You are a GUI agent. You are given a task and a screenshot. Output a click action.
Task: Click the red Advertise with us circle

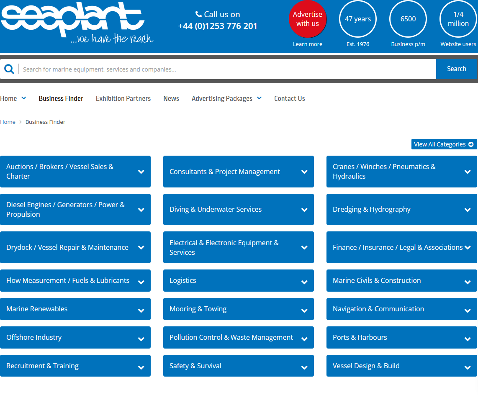pos(308,19)
